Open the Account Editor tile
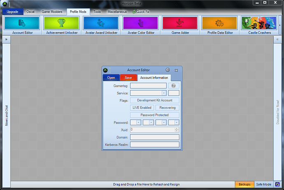284x190 pixels. pyautogui.click(x=22, y=25)
